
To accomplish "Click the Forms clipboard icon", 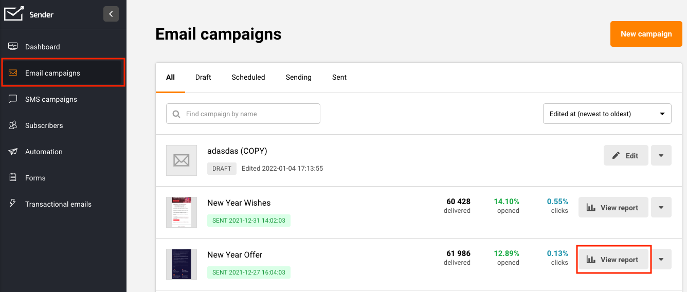I will coord(13,178).
